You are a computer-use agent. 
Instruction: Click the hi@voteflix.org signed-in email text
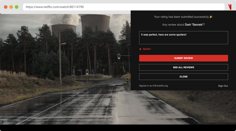pyautogui.click(x=160, y=86)
